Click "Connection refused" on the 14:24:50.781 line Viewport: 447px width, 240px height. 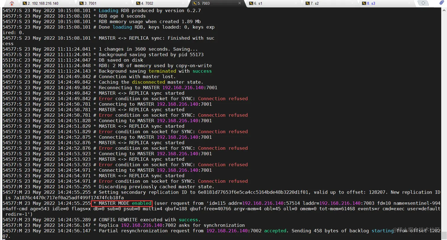point(223,115)
